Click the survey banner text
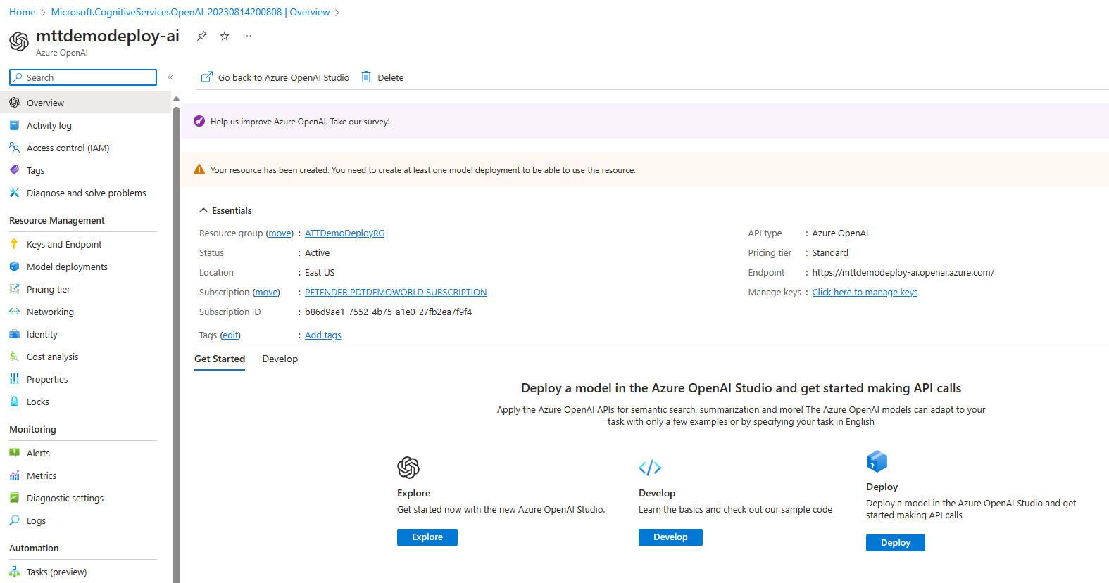The image size is (1109, 583). coord(300,122)
